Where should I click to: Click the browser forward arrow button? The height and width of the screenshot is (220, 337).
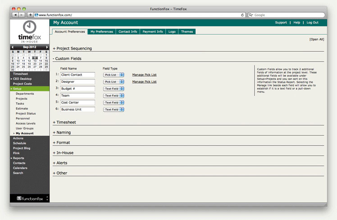22,15
